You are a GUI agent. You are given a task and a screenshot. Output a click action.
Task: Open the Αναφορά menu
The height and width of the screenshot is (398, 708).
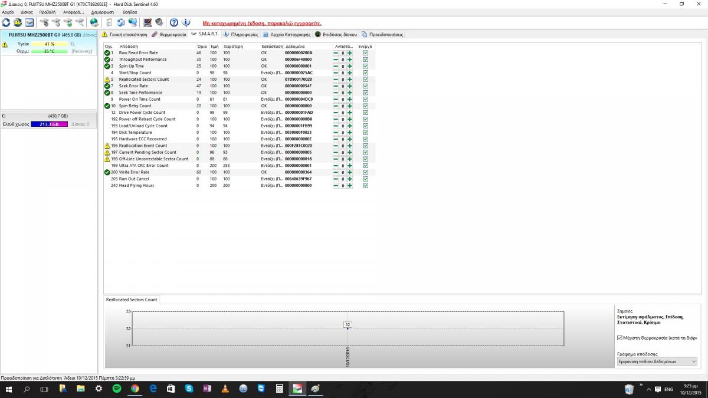point(73,12)
